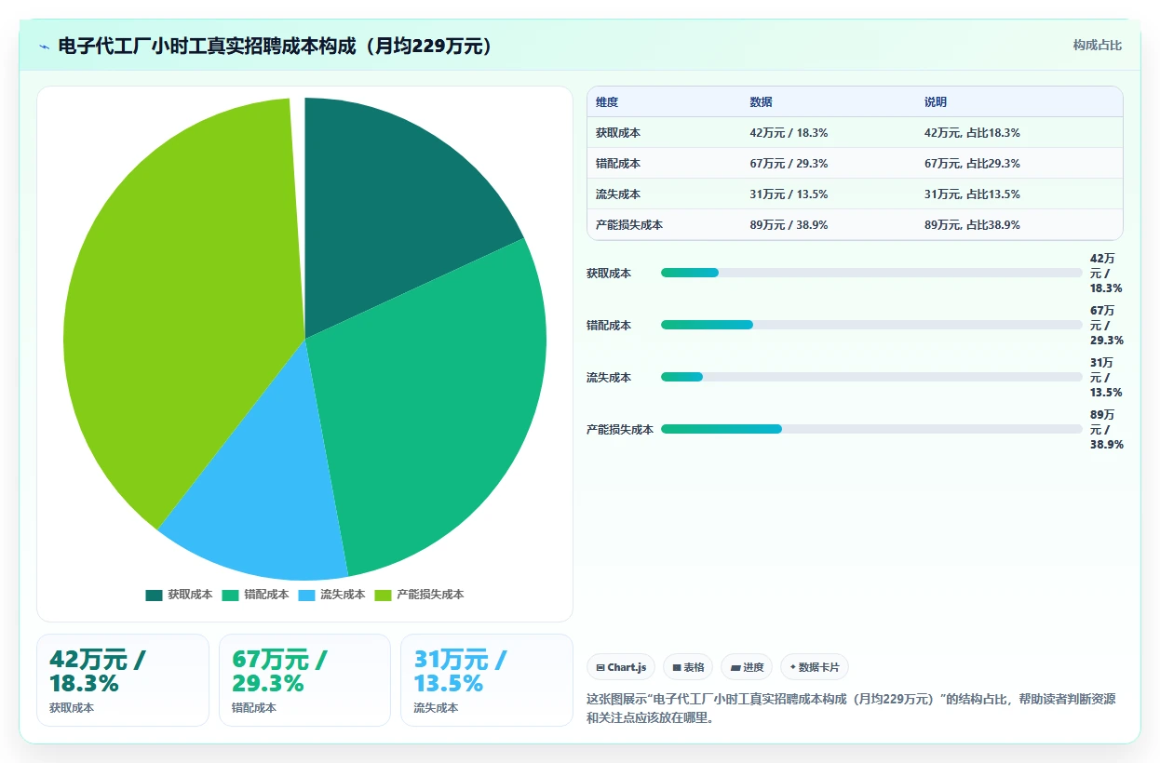Viewport: 1160px width, 763px height.
Task: Select the 流失成本 table row cell
Action: coord(618,194)
